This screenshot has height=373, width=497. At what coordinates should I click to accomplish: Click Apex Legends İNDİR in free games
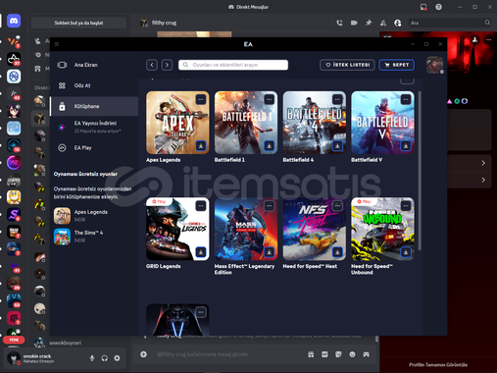(x=79, y=220)
